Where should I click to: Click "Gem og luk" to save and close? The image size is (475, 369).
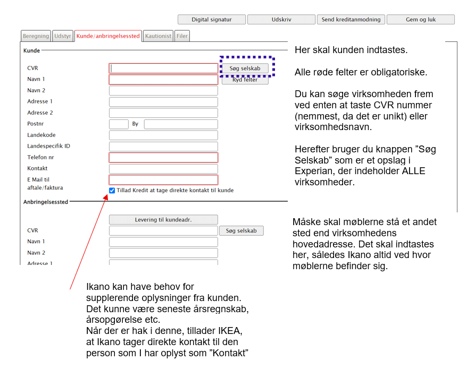click(420, 19)
